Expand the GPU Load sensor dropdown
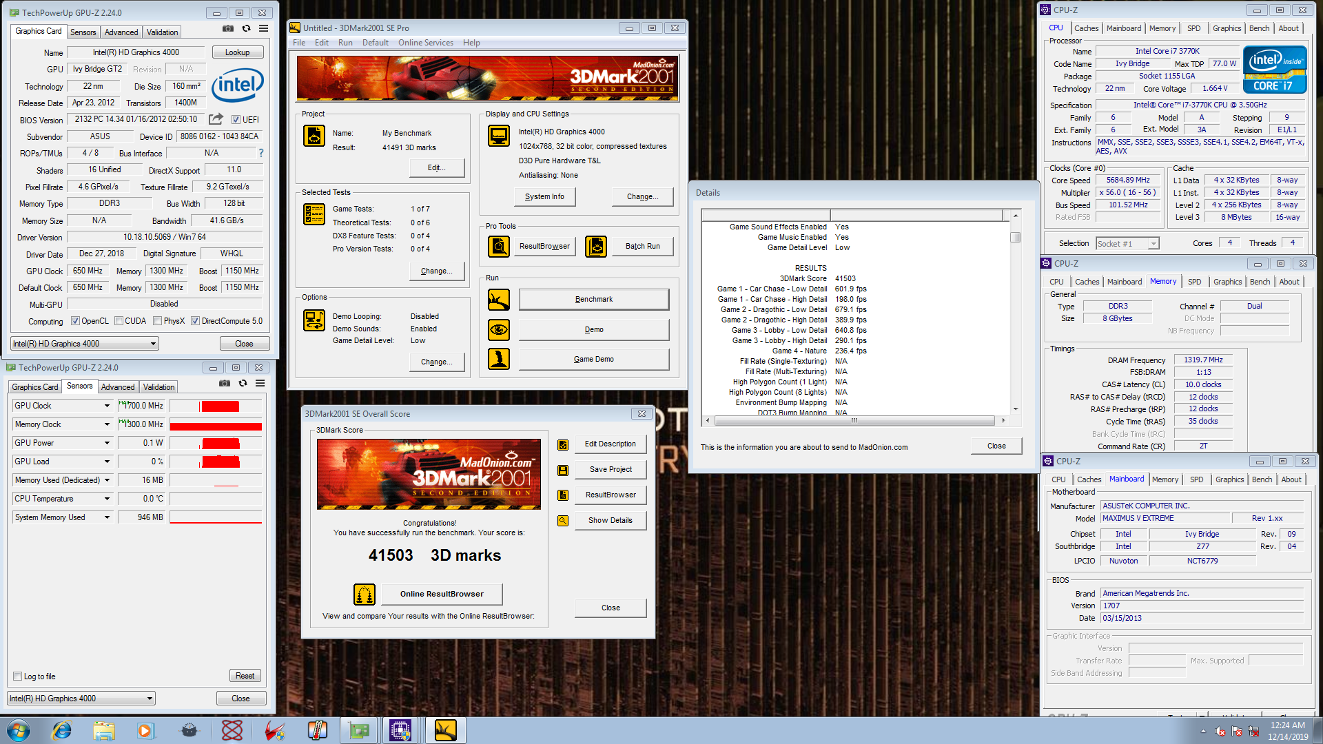The image size is (1323, 744). [107, 462]
